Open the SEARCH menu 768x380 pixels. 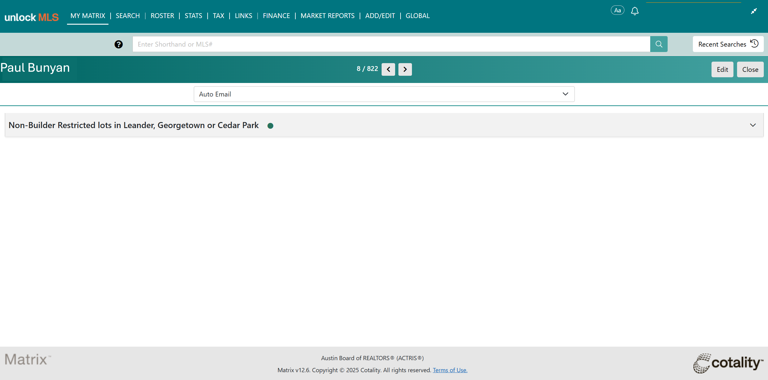point(128,16)
